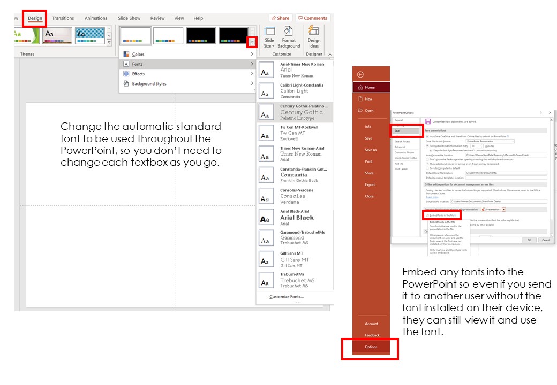
Task: Select Times New Roman-Arial font set
Action: coord(295,154)
